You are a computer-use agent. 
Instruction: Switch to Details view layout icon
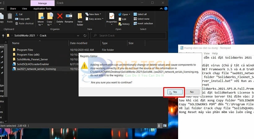pyautogui.click(x=160, y=126)
